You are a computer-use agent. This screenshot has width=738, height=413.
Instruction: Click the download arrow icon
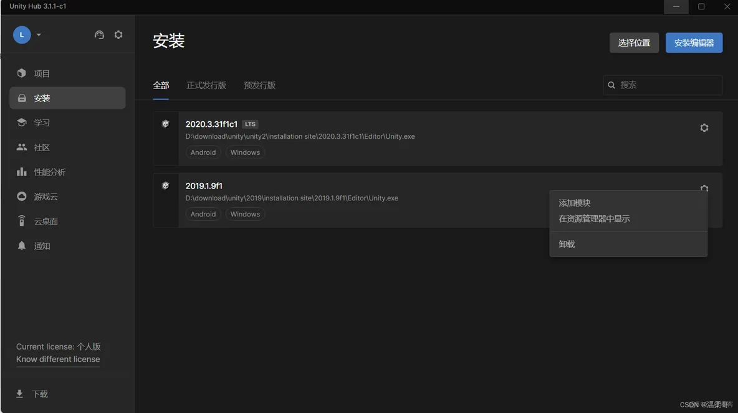pos(19,394)
